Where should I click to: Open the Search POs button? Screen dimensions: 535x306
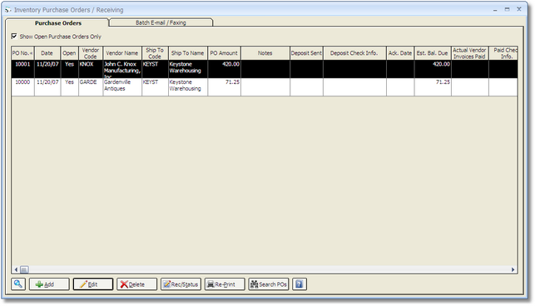pyautogui.click(x=269, y=284)
